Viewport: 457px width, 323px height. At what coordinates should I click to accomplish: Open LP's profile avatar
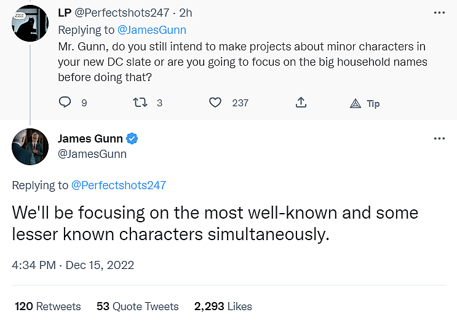[x=30, y=23]
